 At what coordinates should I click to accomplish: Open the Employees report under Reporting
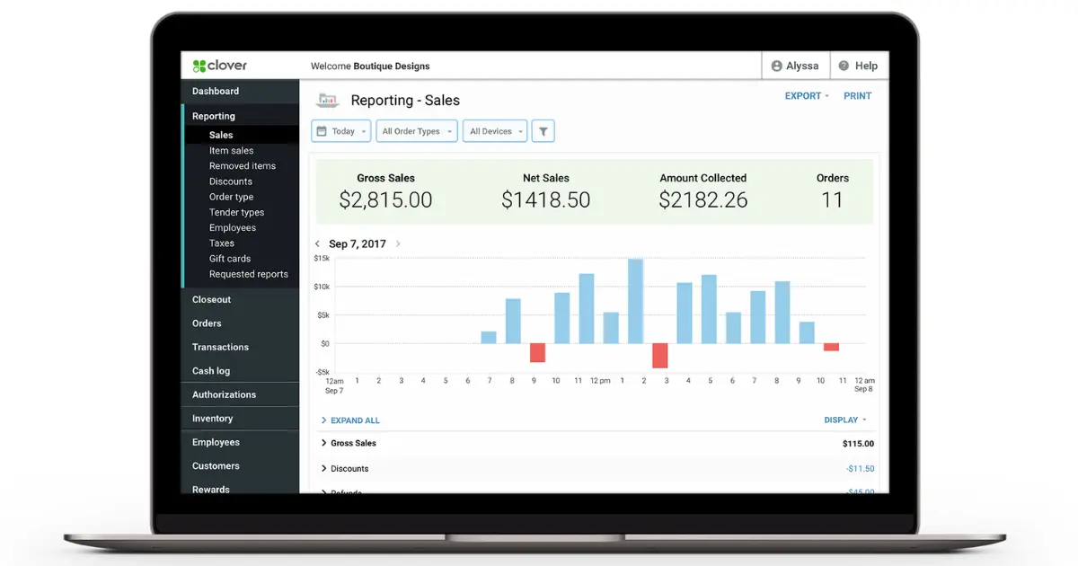233,227
